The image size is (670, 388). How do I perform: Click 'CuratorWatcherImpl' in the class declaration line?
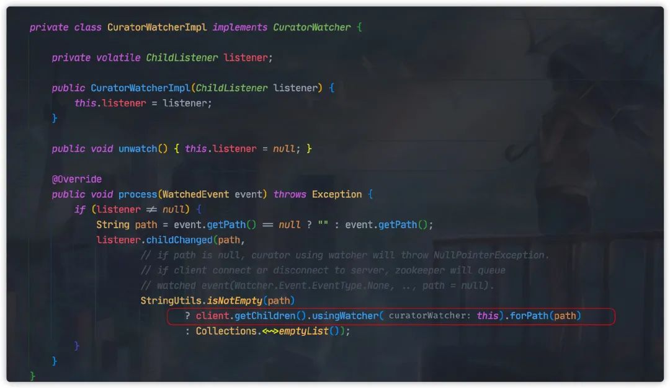point(157,27)
